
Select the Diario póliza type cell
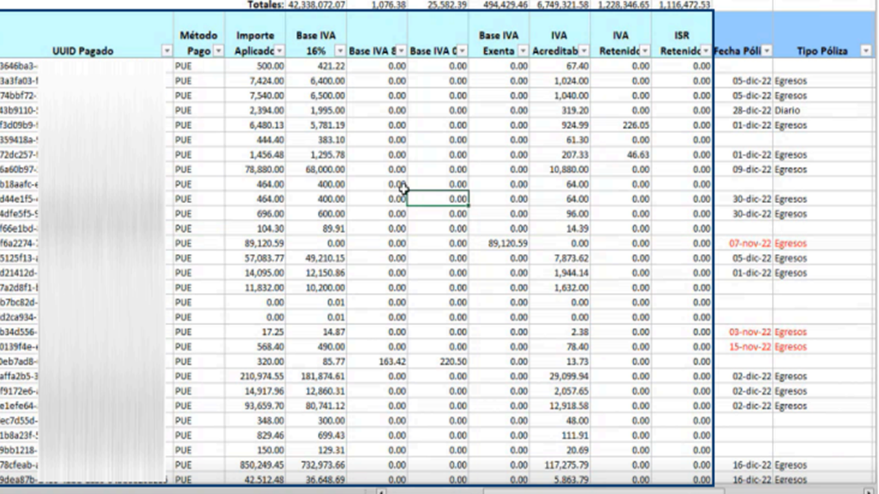tap(823, 110)
